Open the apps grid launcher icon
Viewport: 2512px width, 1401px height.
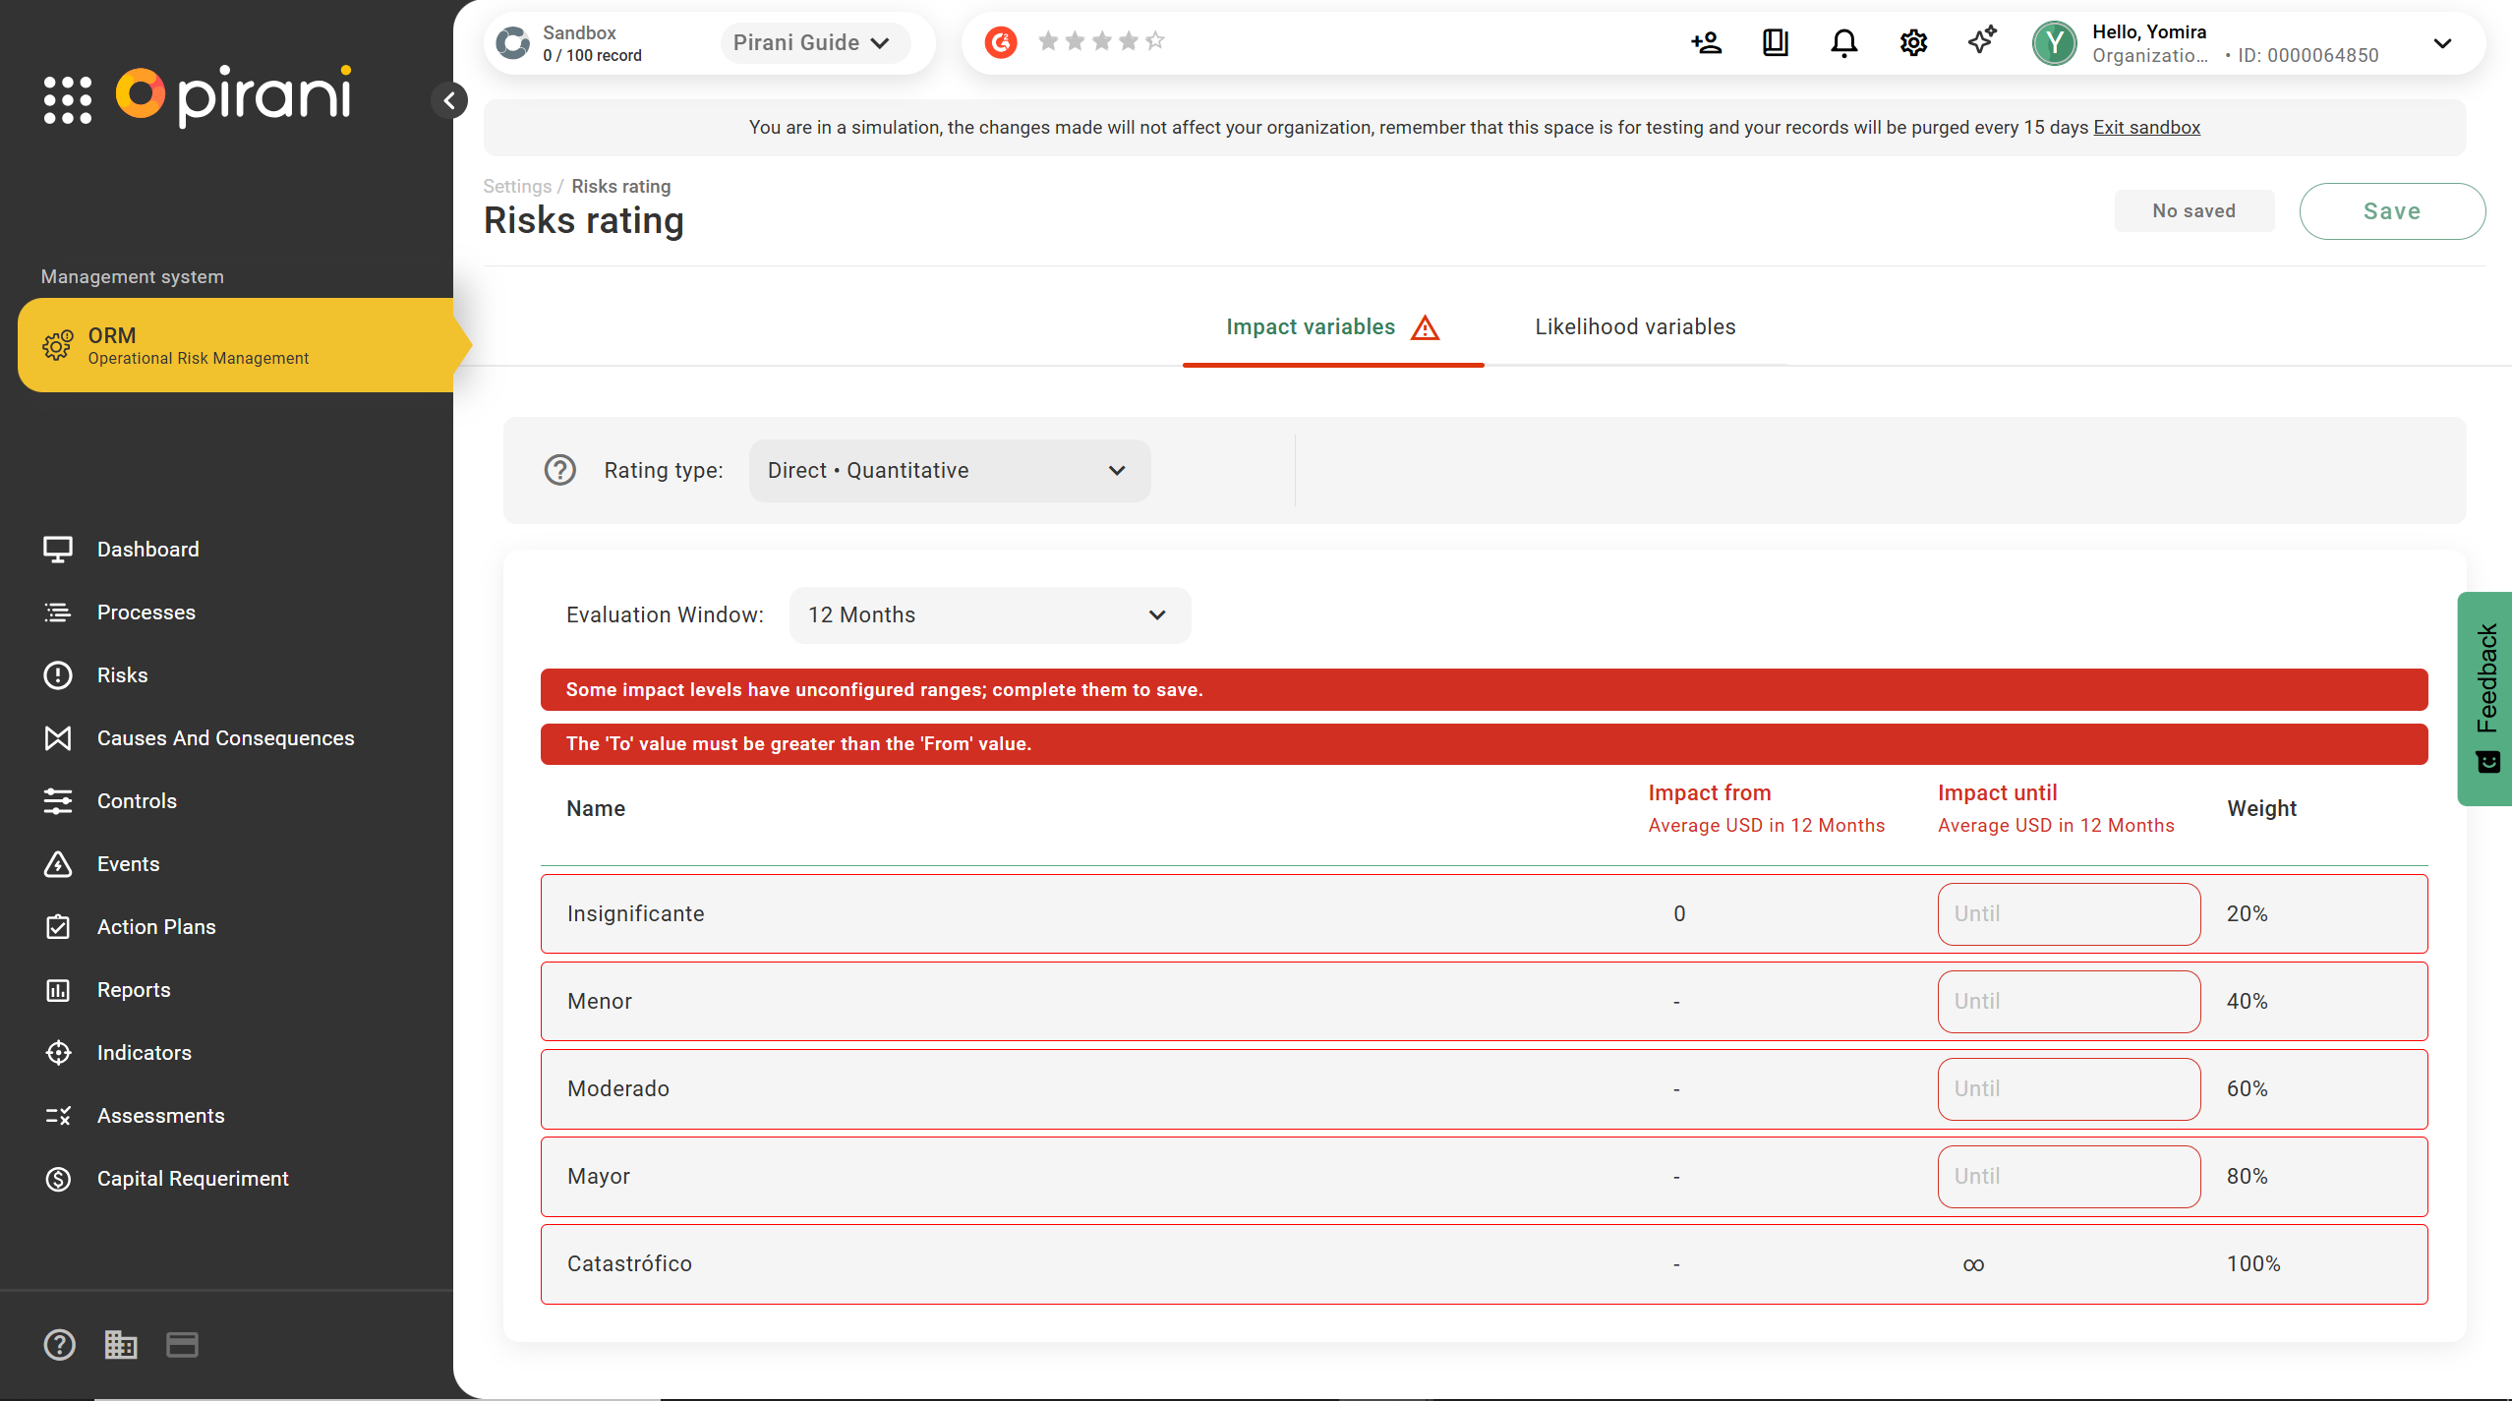tap(68, 99)
